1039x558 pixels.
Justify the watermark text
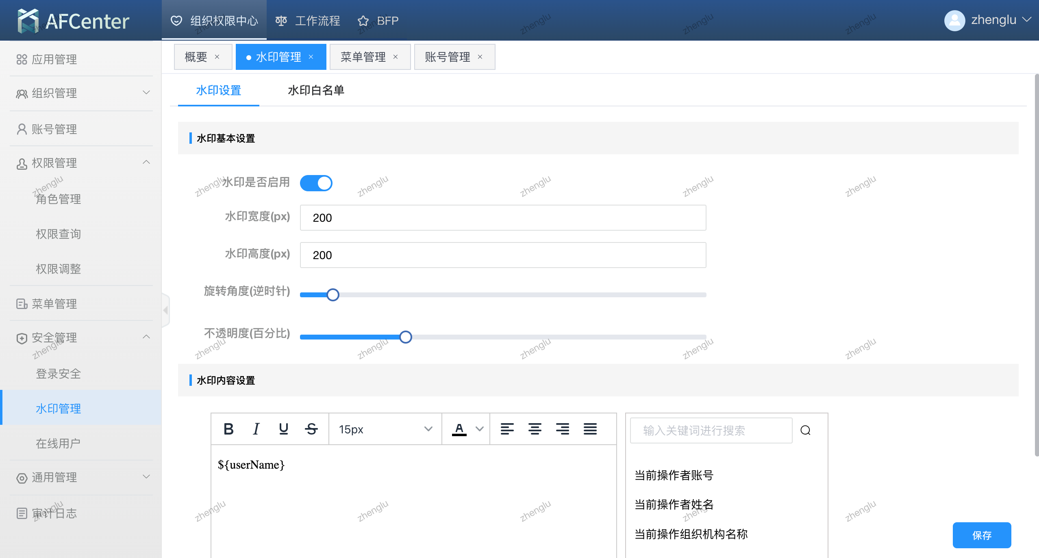tap(590, 429)
